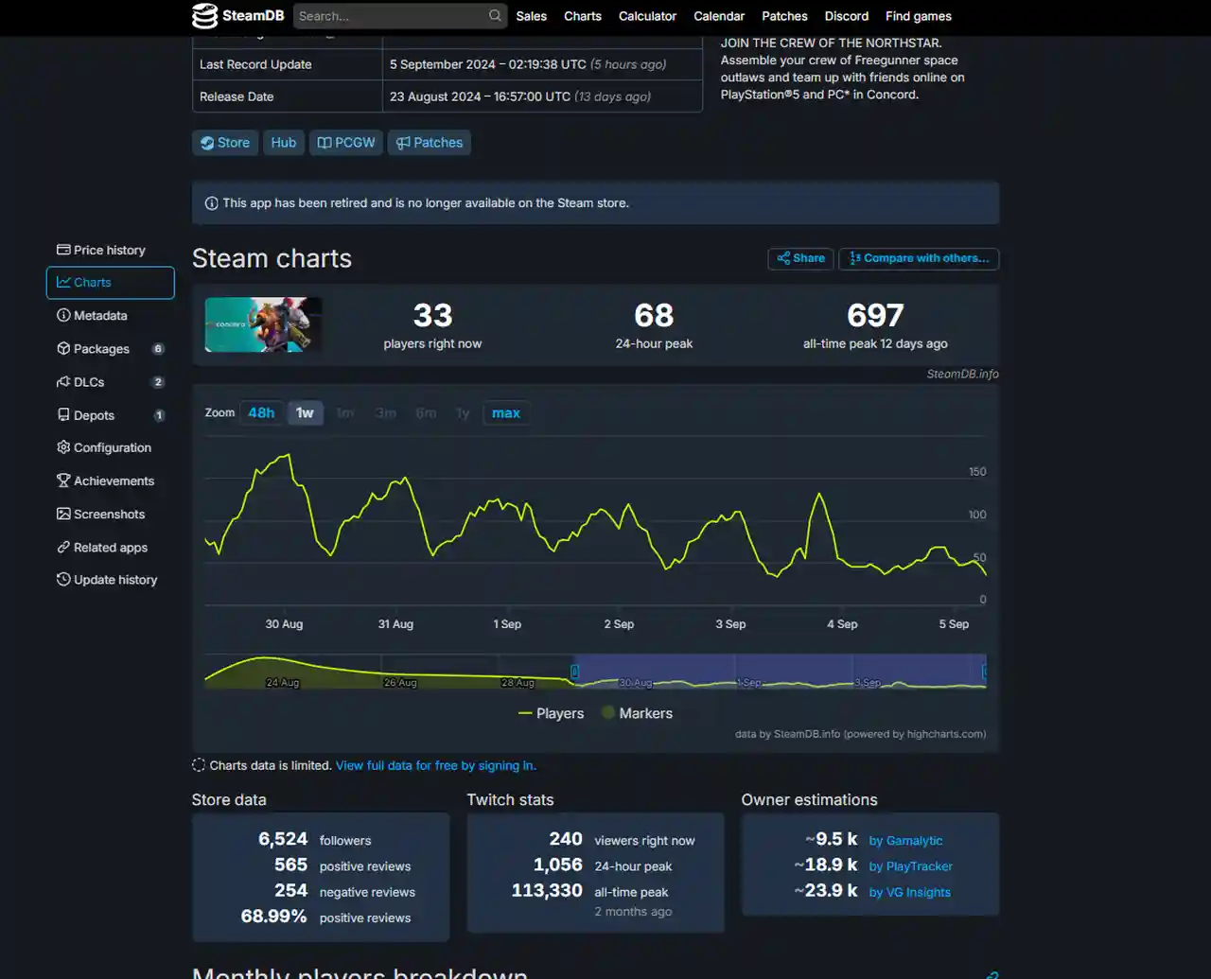Open the Packages sidebar section
The width and height of the screenshot is (1211, 979).
click(x=110, y=349)
